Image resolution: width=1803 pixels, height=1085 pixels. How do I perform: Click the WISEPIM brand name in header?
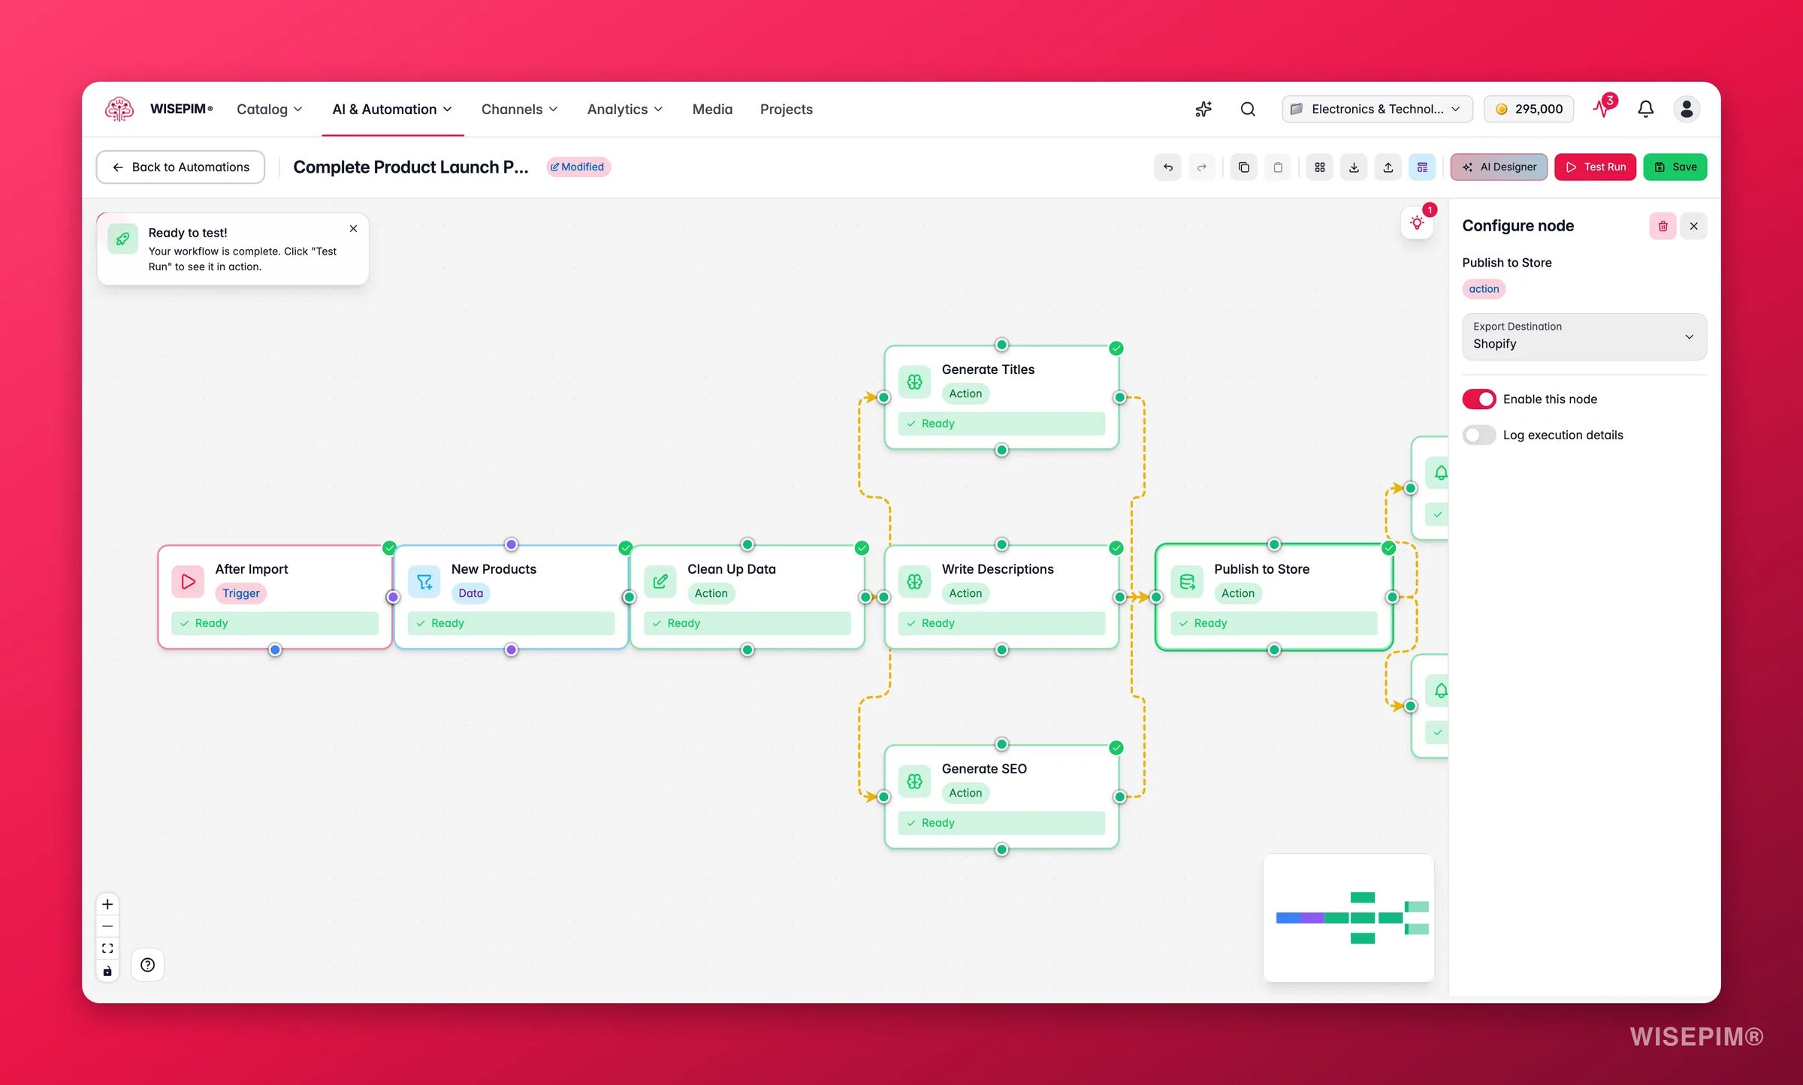pyautogui.click(x=181, y=109)
